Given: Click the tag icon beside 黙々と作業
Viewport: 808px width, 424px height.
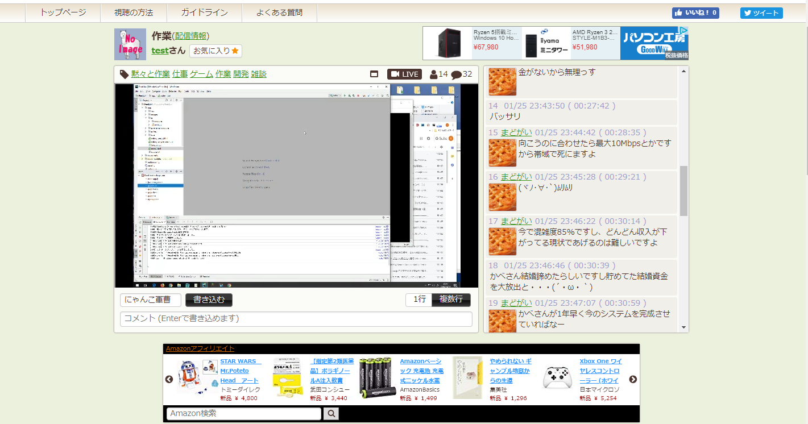Looking at the screenshot, I should click(x=124, y=74).
